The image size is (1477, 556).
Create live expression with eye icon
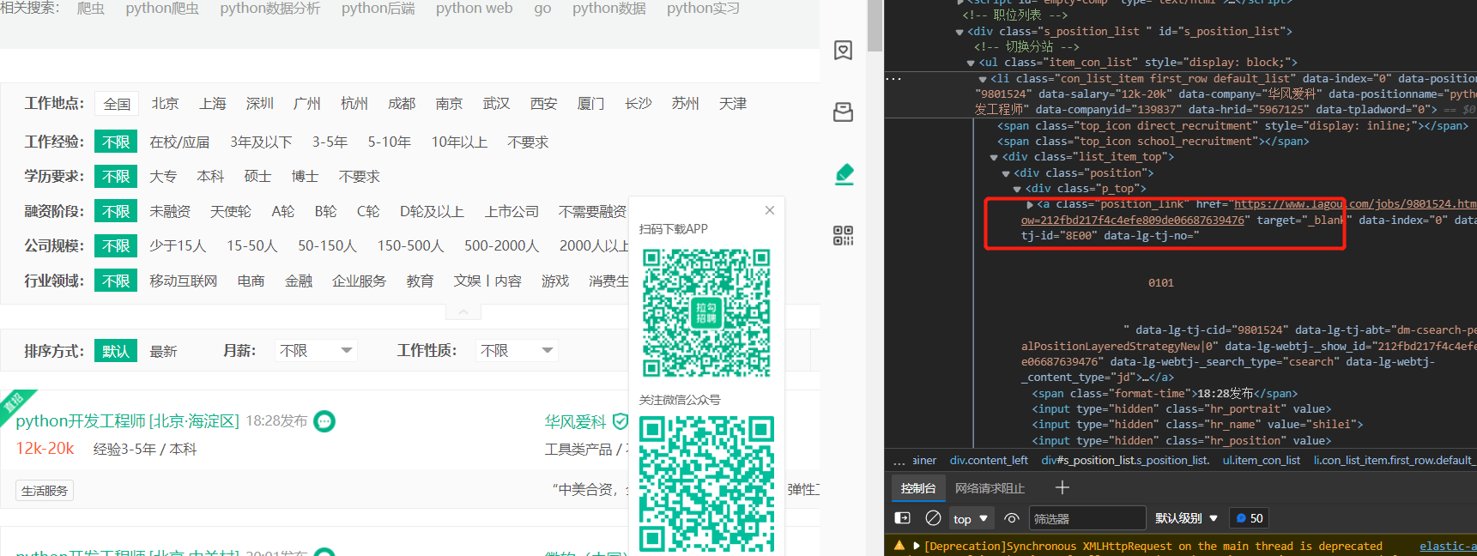click(x=1012, y=518)
